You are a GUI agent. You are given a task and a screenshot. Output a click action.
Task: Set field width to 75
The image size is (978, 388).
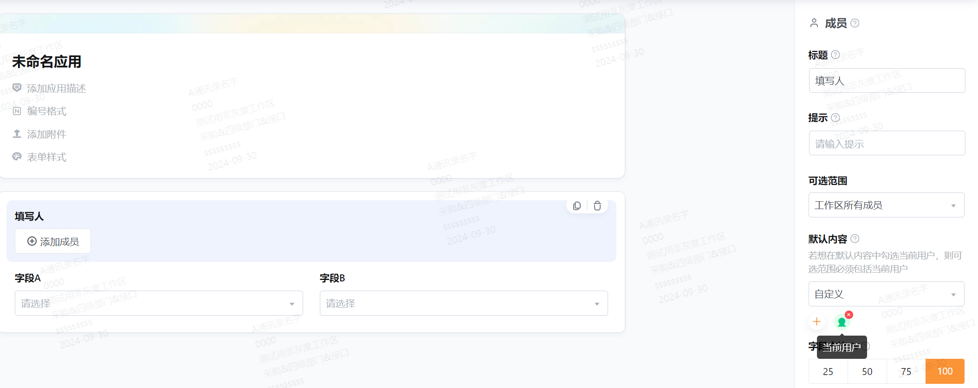(x=906, y=371)
